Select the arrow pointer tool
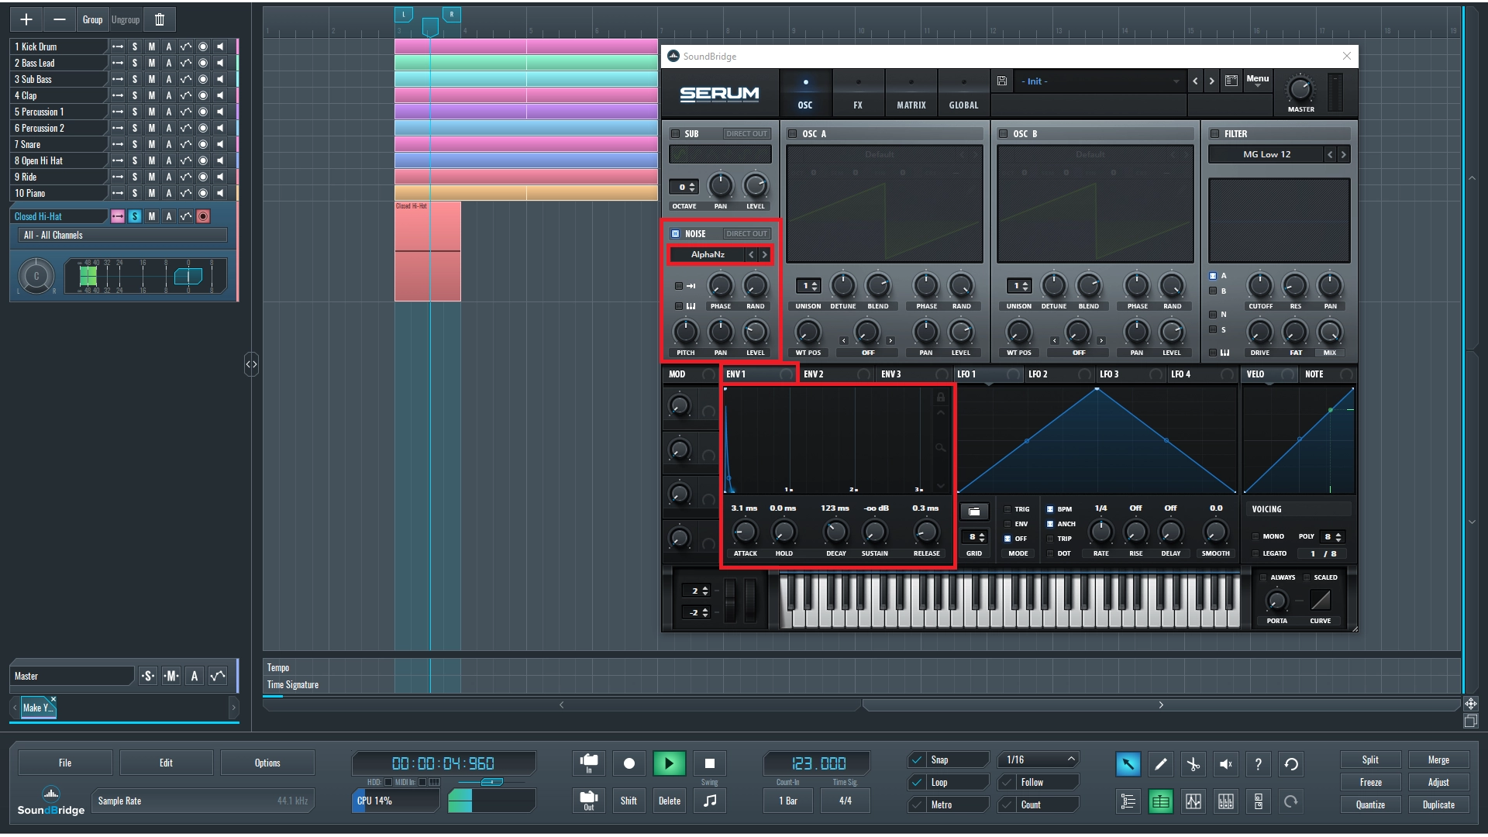The height and width of the screenshot is (837, 1488). point(1128,764)
